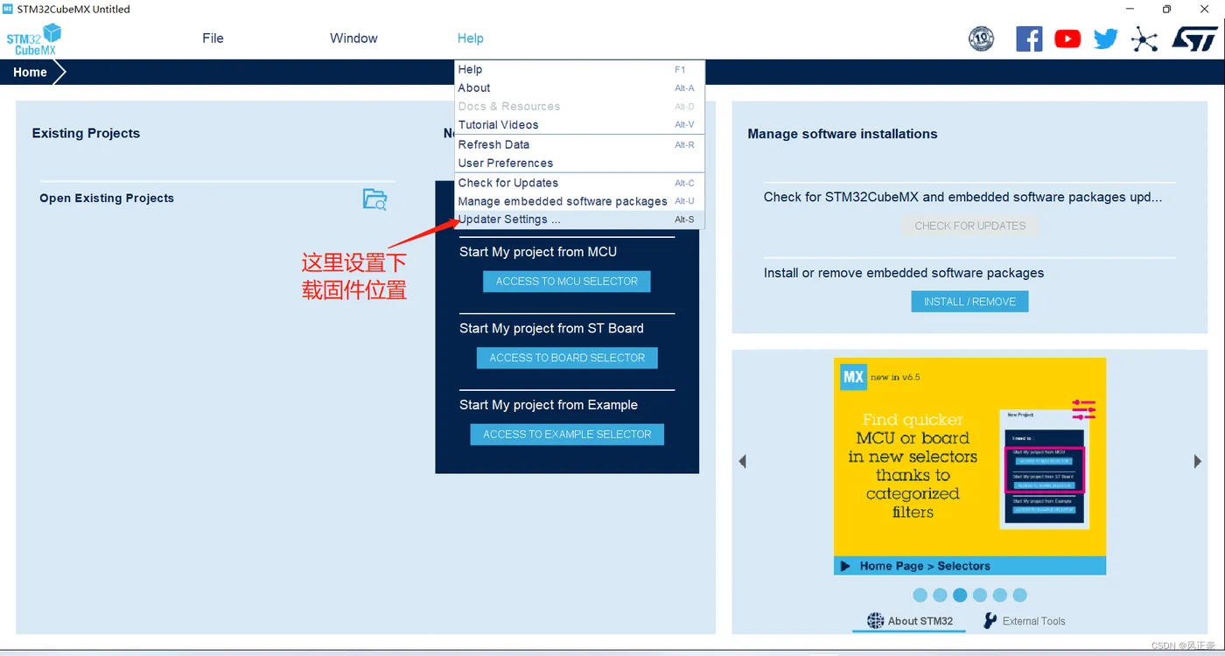Click the 'Existing Projects' heading
The width and height of the screenshot is (1225, 656).
coord(86,134)
